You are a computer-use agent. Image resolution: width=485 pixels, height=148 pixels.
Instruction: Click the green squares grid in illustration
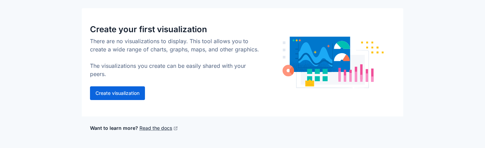click(x=317, y=75)
